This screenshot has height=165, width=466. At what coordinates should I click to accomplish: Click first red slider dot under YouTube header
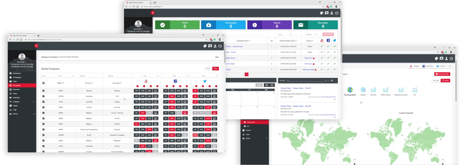(137, 86)
